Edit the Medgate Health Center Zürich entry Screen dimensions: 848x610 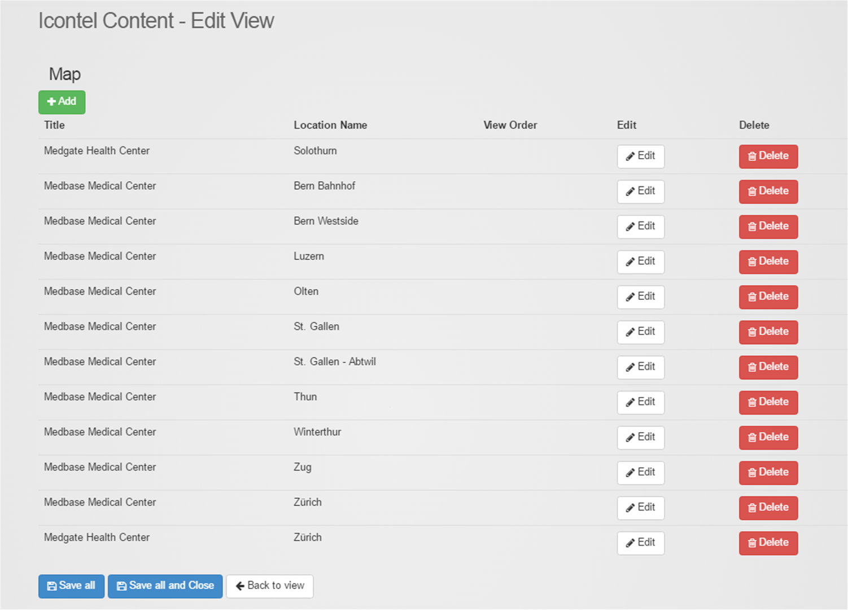click(640, 542)
